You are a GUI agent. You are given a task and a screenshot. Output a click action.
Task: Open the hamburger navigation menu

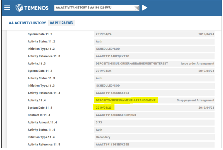coord(7,8)
